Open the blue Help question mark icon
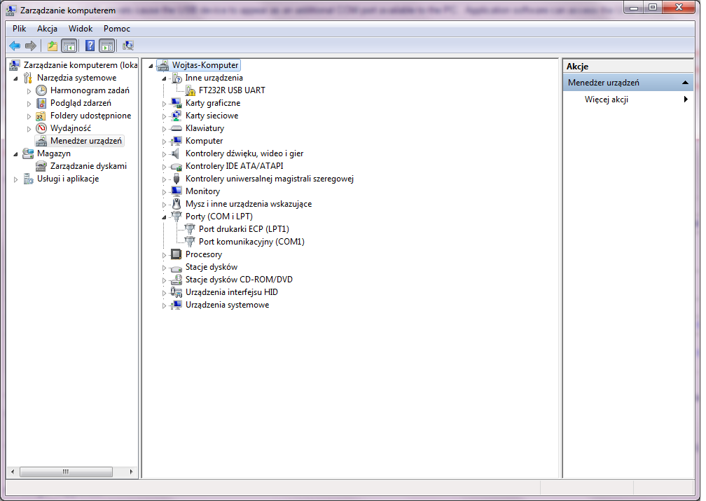706x501 pixels. point(90,46)
